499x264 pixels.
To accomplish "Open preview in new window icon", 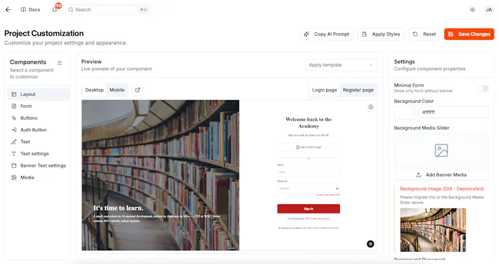I will (137, 90).
